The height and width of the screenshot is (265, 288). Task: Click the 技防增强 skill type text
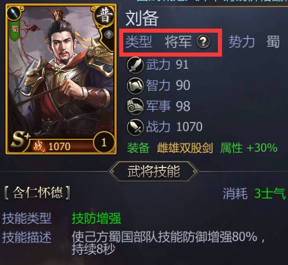(96, 218)
